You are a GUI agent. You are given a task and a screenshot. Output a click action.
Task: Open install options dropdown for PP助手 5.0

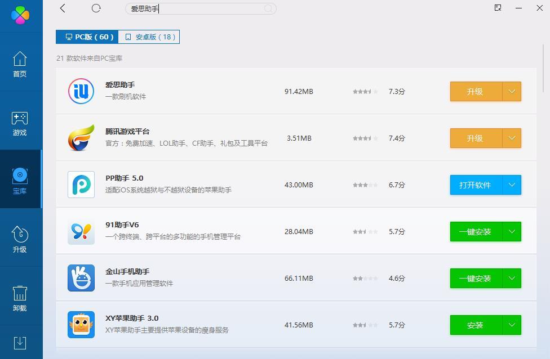click(512, 185)
